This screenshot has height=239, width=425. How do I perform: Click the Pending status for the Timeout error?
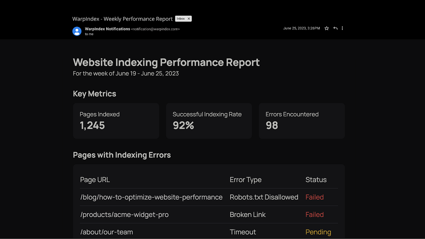[x=318, y=232]
